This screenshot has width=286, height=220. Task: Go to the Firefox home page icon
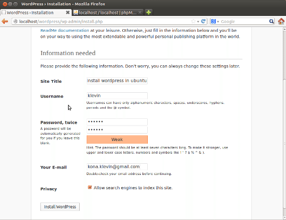[281, 21]
